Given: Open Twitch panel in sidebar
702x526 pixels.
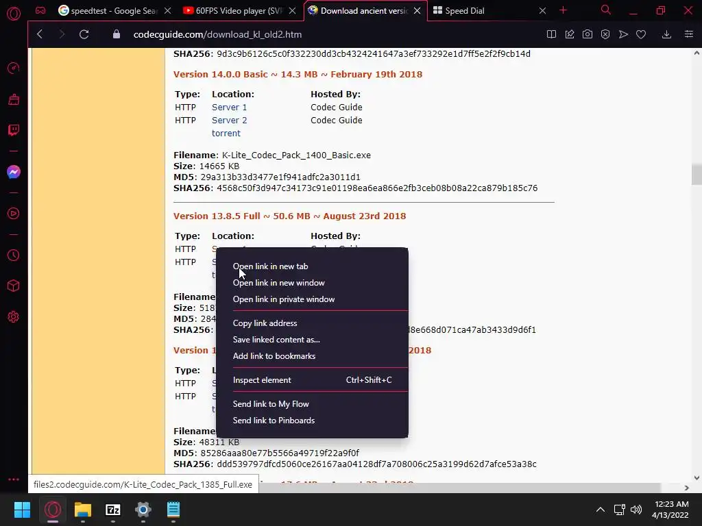Looking at the screenshot, I should coord(14,130).
